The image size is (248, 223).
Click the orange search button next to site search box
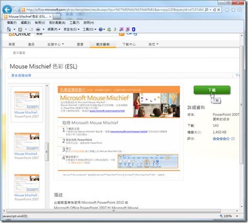(x=122, y=34)
